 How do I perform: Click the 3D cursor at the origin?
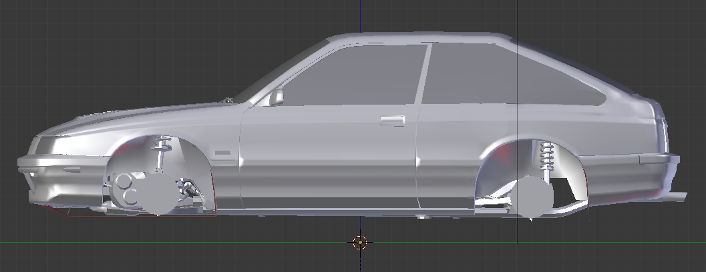[360, 242]
